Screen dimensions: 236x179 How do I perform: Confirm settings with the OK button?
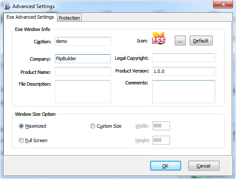pyautogui.click(x=165, y=166)
